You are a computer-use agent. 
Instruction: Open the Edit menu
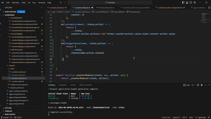point(8,3)
